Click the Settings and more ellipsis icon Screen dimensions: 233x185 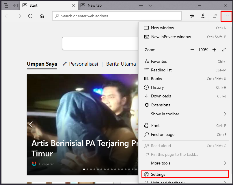pos(226,16)
